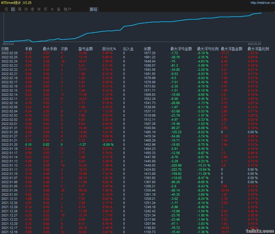Click the 最大浮盈金额 column header
Viewport: 275px width, 234px height.
point(231,49)
